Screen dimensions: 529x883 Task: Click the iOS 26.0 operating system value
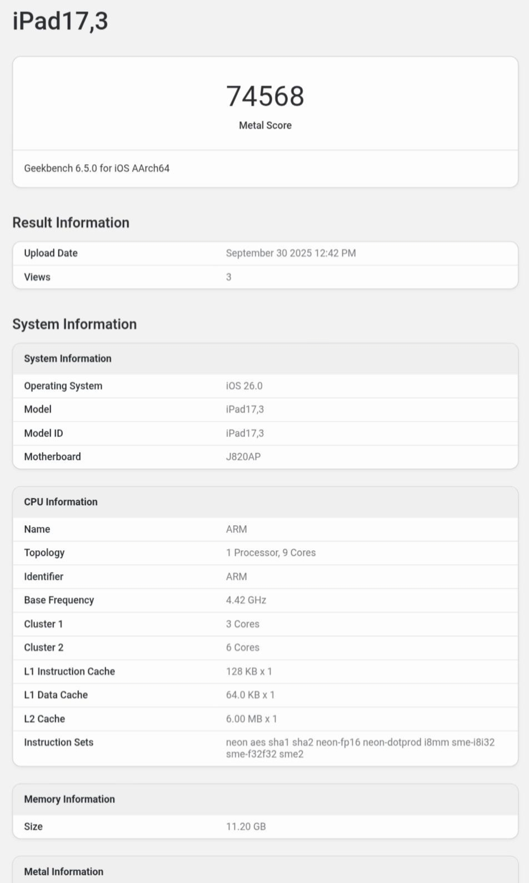(x=244, y=386)
